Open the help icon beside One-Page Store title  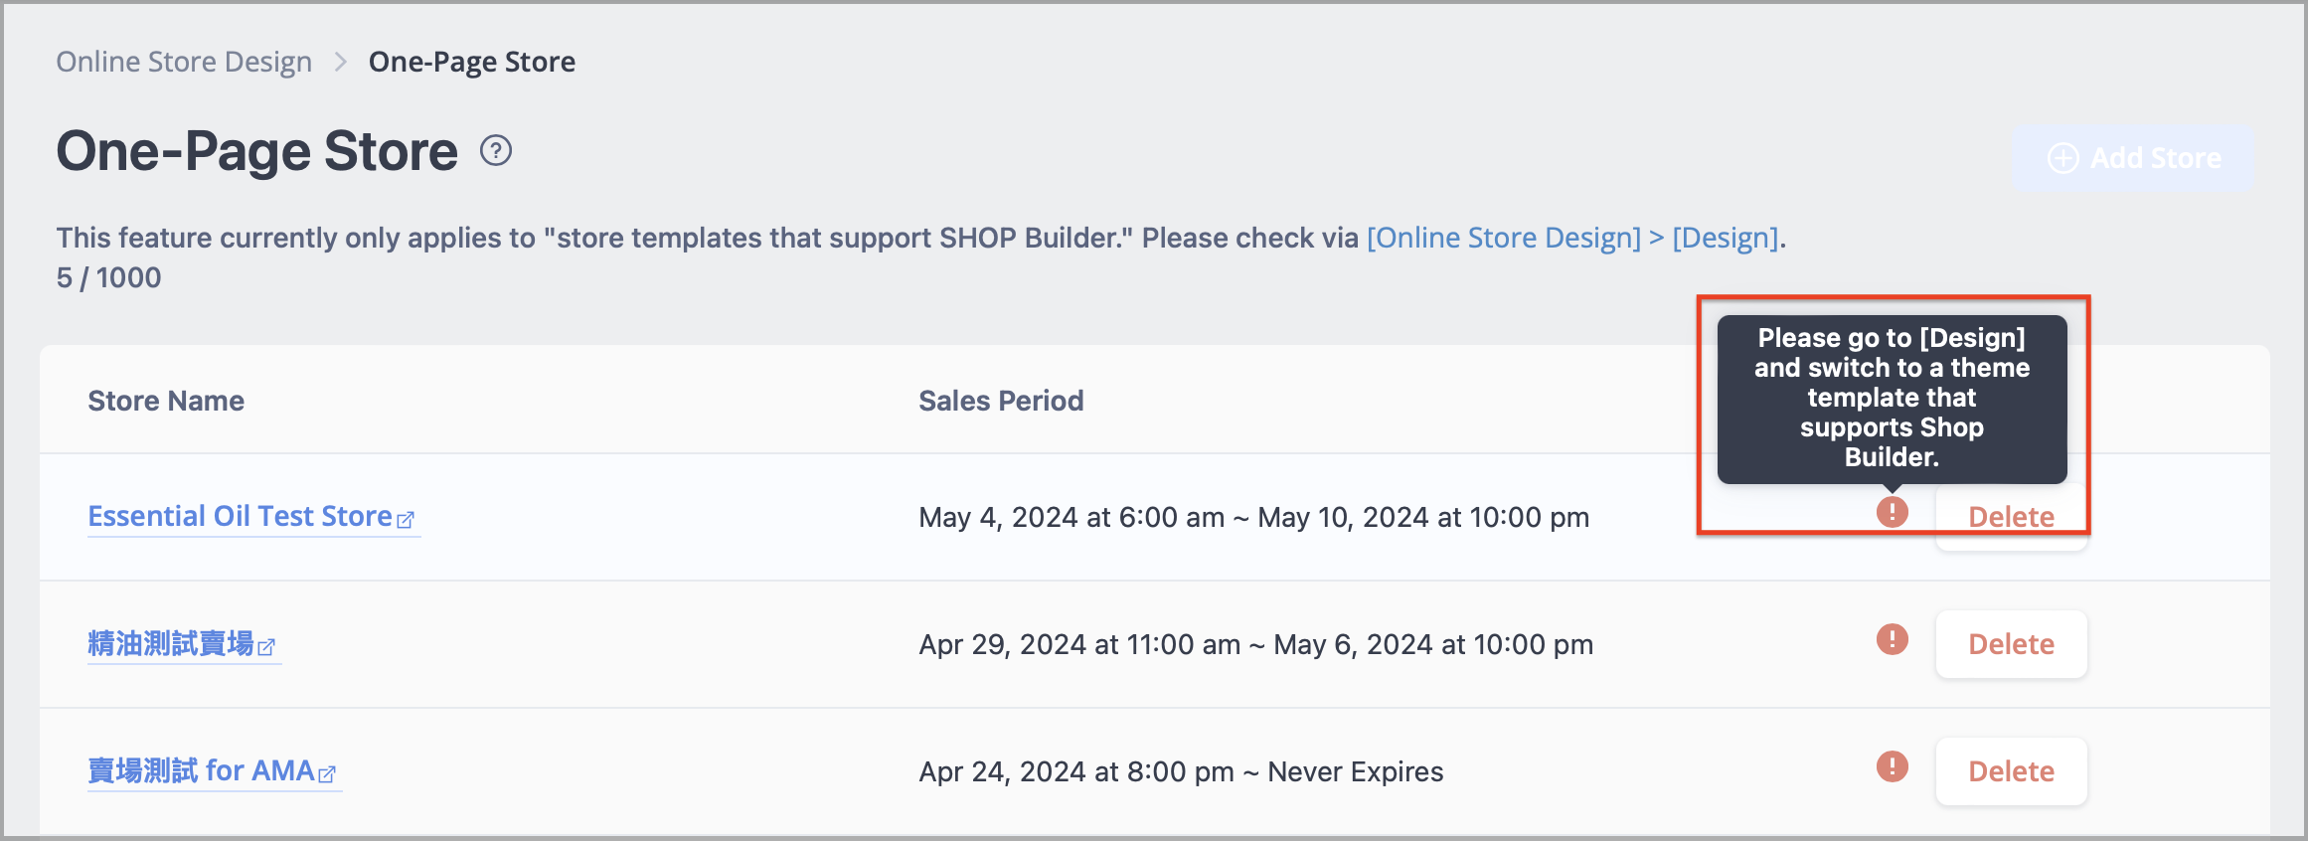coord(496,150)
